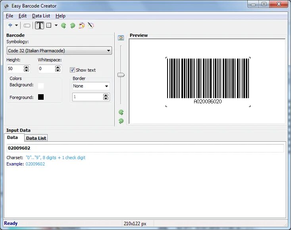Switch to the Data List tab
291x230 pixels.
coord(36,138)
